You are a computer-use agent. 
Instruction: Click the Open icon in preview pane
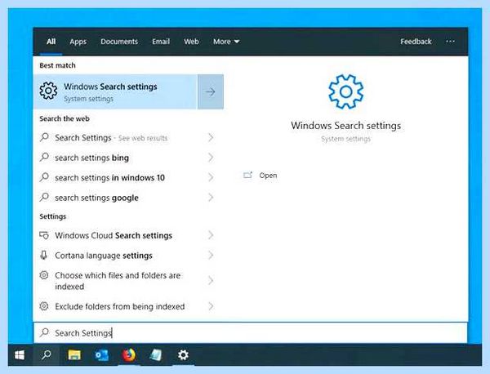click(247, 175)
